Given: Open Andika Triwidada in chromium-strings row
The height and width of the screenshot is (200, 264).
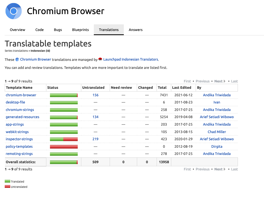Looking at the screenshot, I should [217, 110].
